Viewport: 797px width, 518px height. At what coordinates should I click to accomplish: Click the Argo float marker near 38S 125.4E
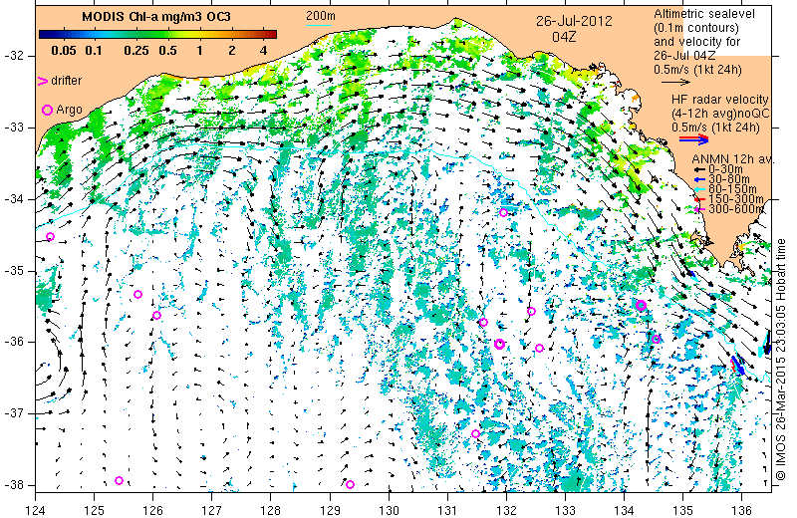pos(119,480)
